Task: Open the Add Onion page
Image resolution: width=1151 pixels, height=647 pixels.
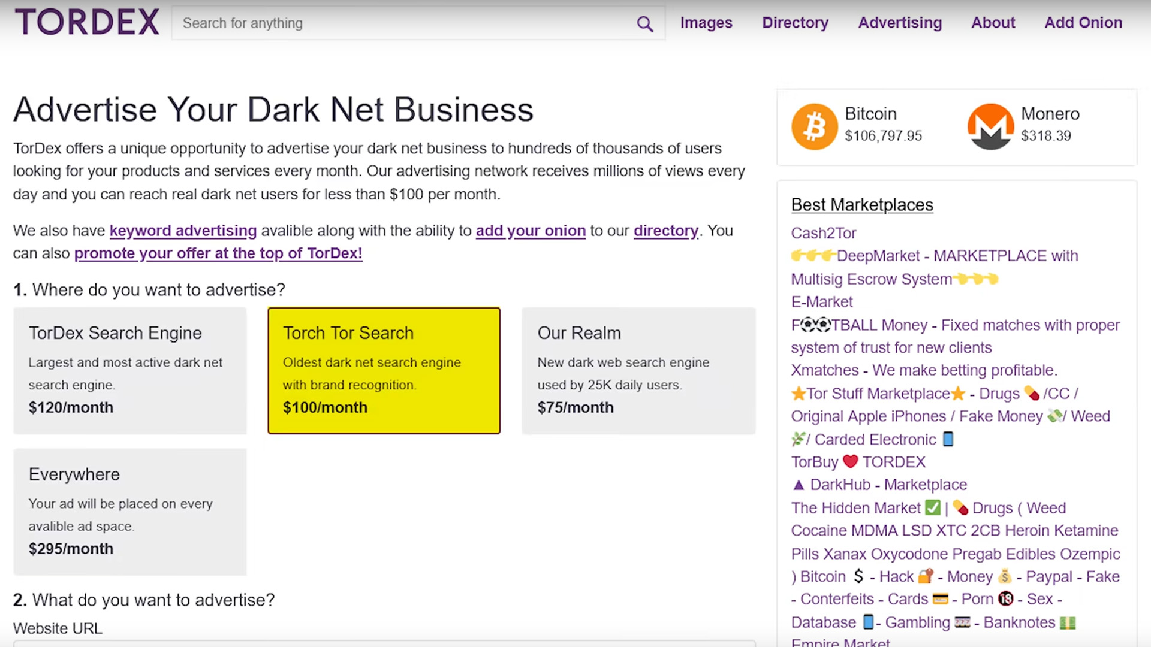Action: (x=1083, y=23)
